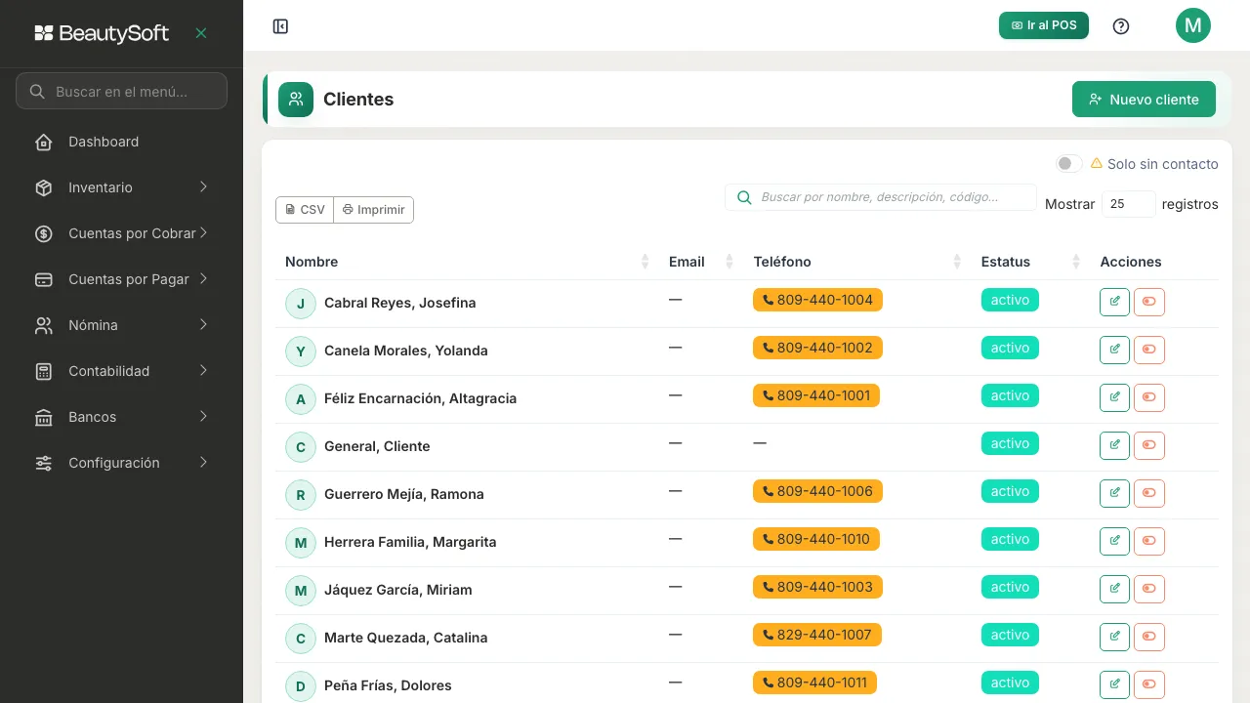Click the name Peña Frías, Dolores
Screen dimensions: 1250x703
coord(388,685)
